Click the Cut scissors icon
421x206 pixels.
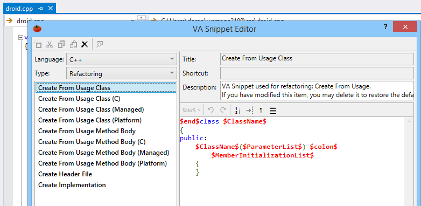pyautogui.click(x=50, y=44)
